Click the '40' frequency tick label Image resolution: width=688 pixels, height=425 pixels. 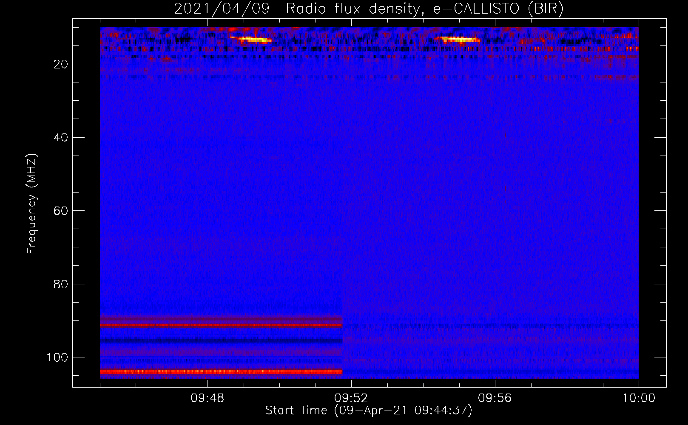(61, 137)
